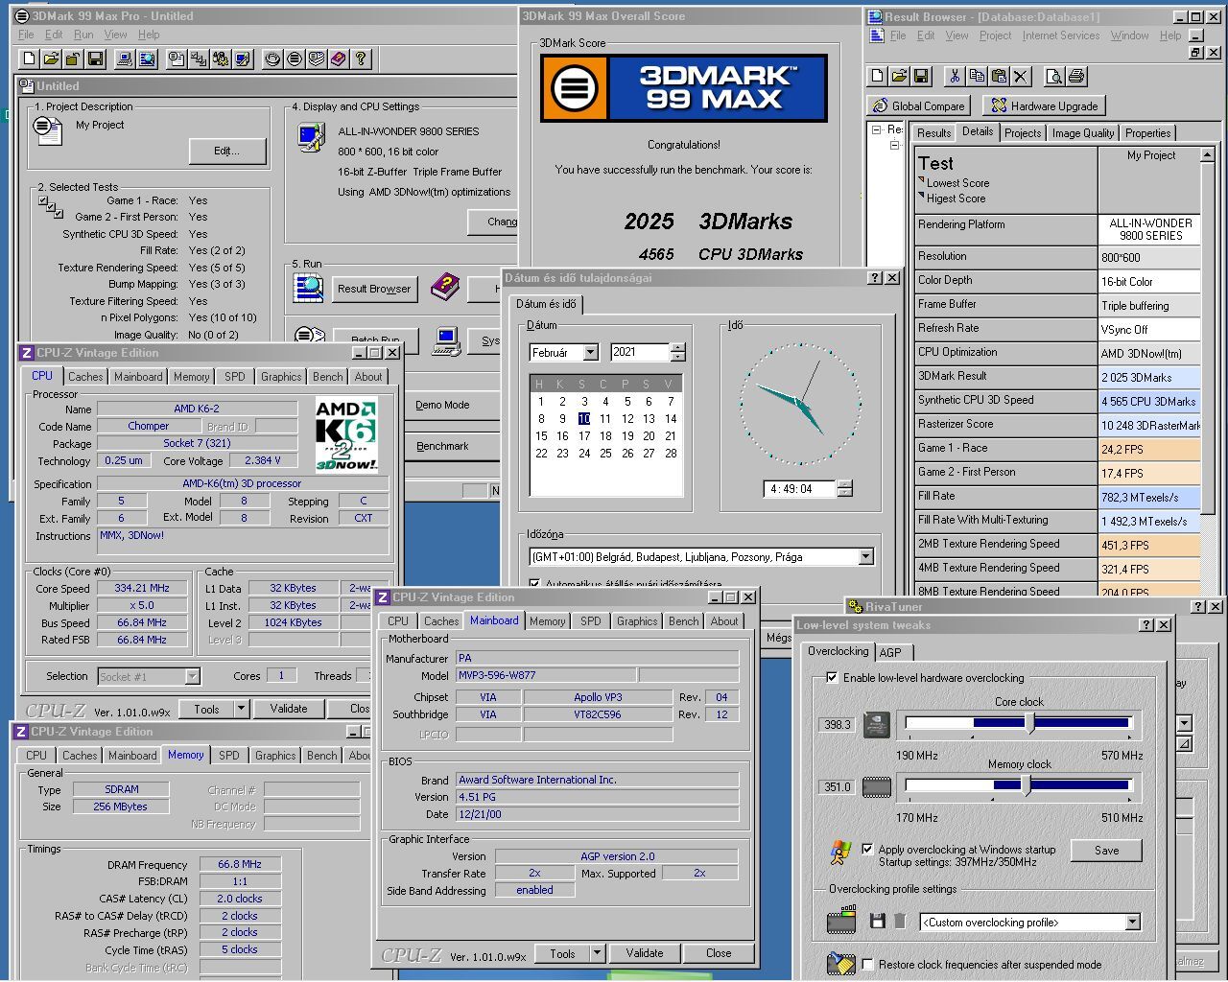Screen dimensions: 1228x982
Task: Open the time zone dropdown (GMT+01:00)
Action: tap(865, 556)
